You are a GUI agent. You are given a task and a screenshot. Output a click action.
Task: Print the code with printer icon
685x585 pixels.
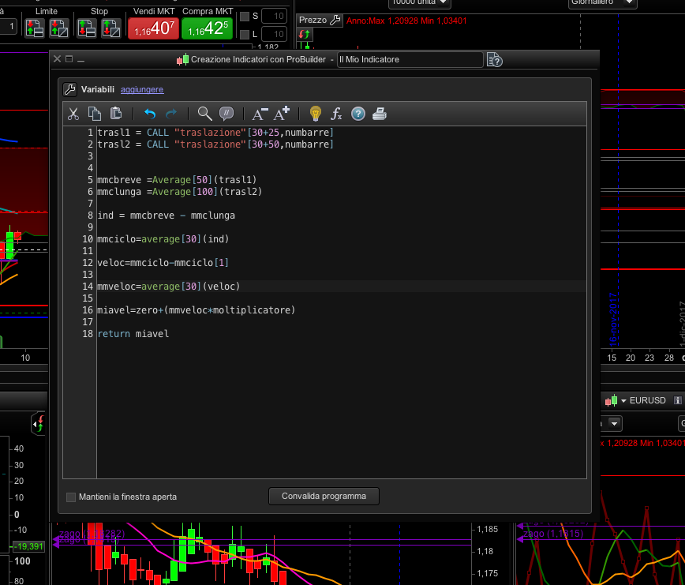click(x=380, y=114)
